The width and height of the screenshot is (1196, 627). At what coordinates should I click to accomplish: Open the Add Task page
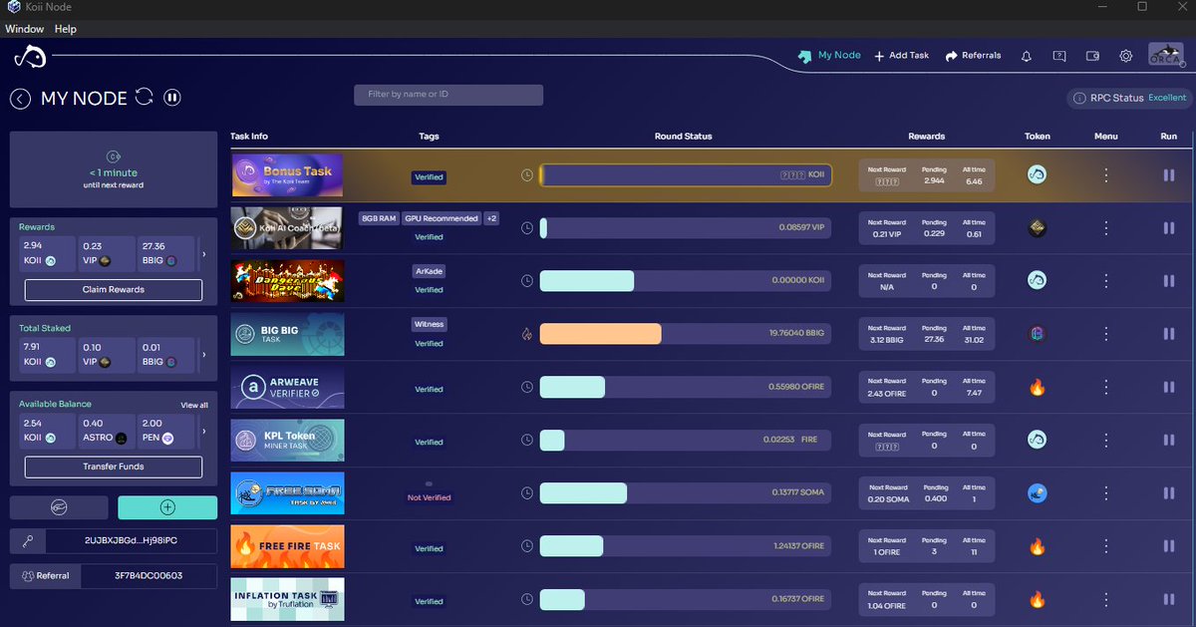(x=901, y=56)
